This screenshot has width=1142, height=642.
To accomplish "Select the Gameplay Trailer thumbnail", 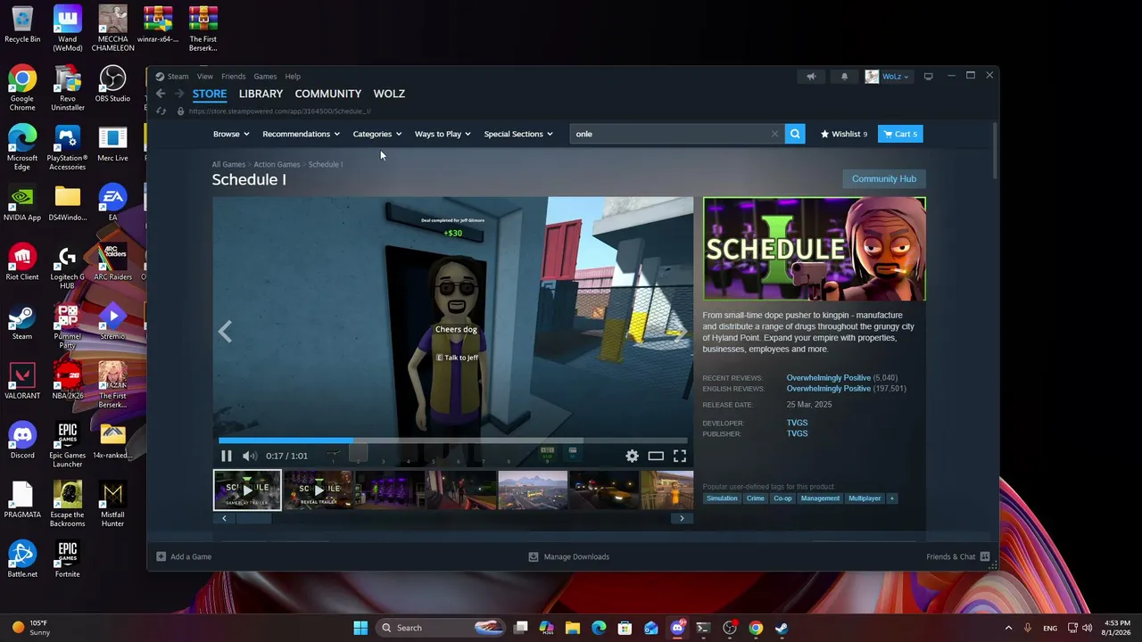I will pos(247,490).
